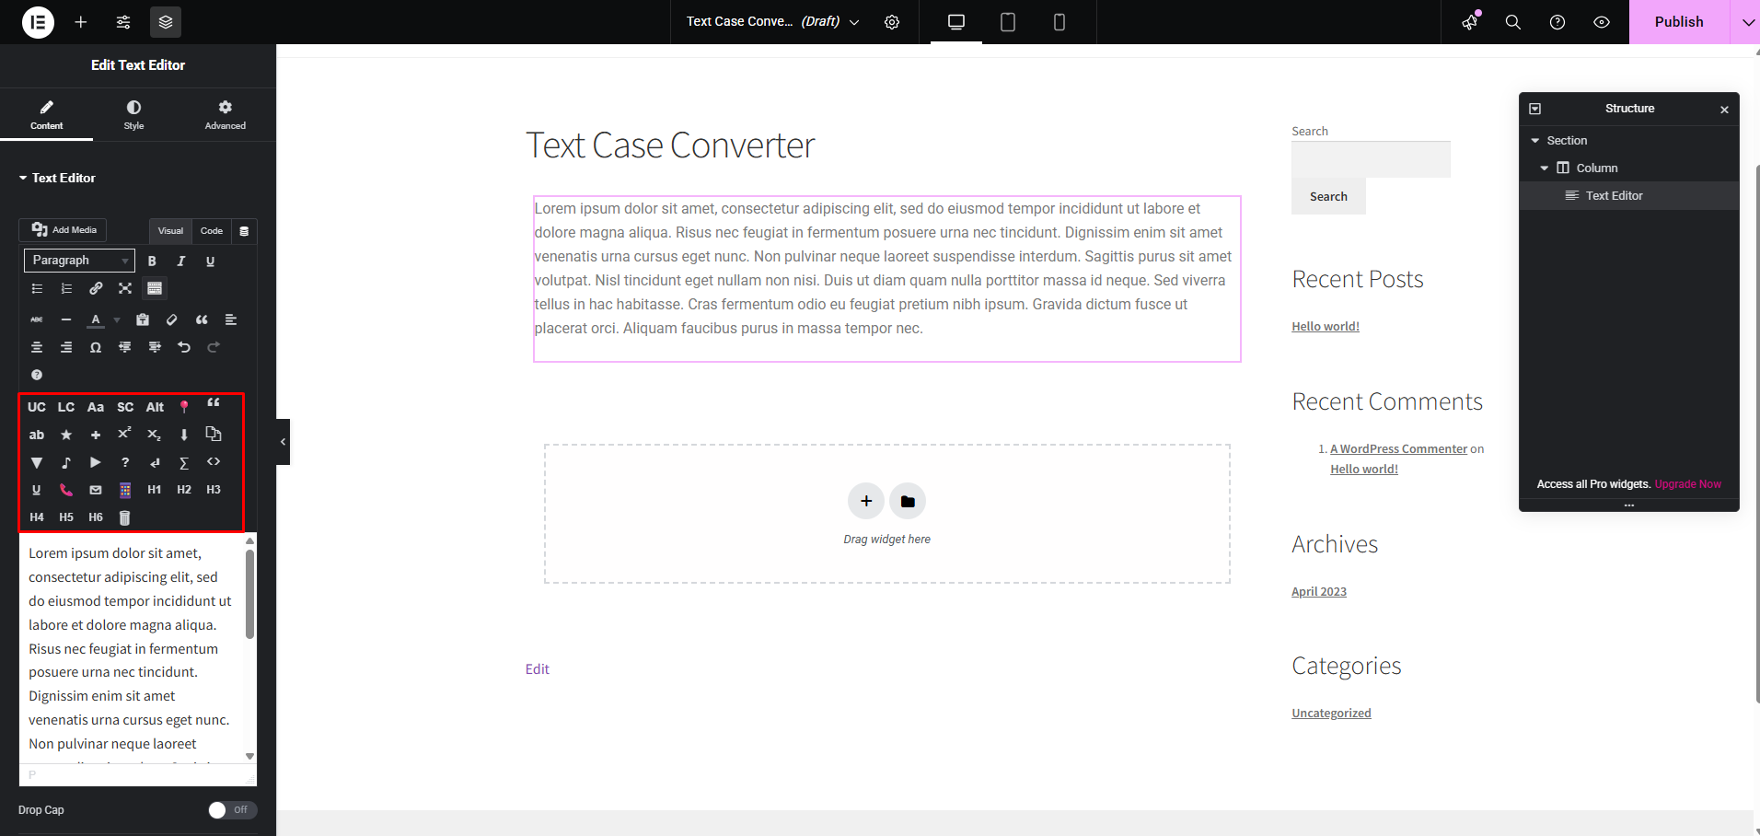The image size is (1760, 836).
Task: Click the Insert link toolbar icon
Action: 96,288
